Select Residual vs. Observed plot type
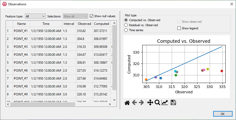This screenshot has width=236, height=120. click(x=126, y=25)
